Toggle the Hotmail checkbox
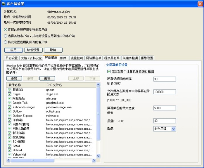The width and height of the screenshot is (204, 168). [x=9, y=150]
